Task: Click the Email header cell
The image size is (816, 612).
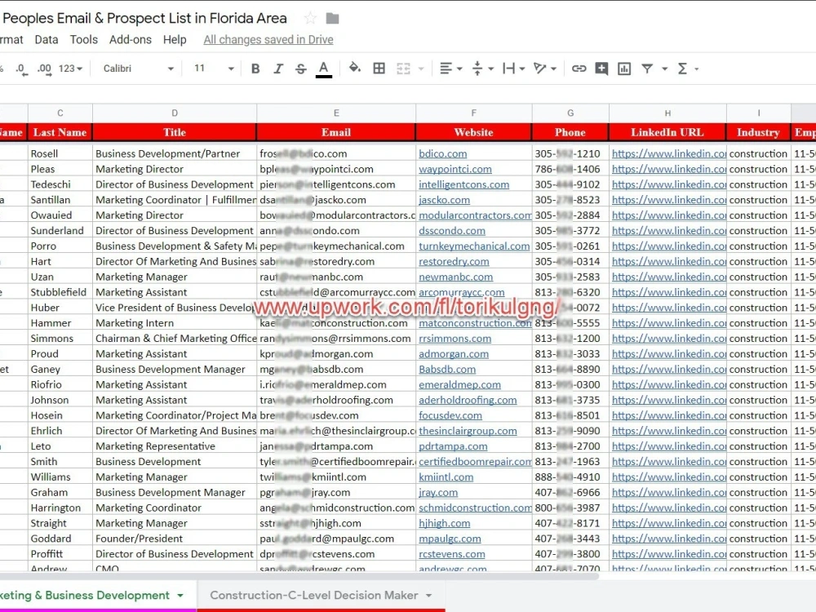Action: pos(336,132)
